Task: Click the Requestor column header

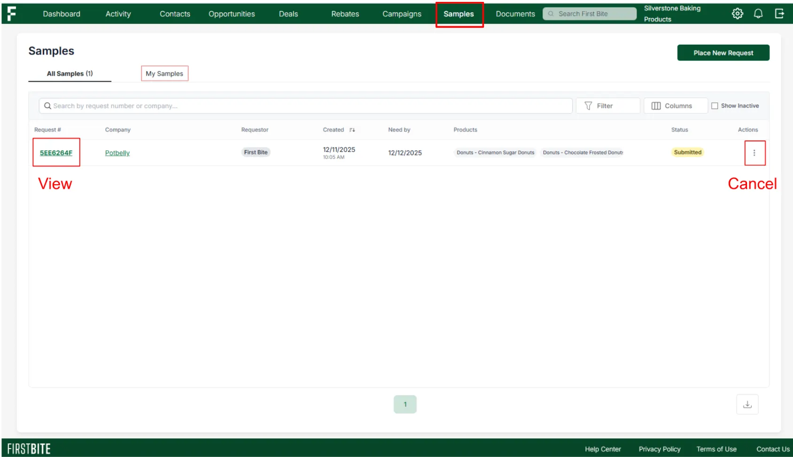Action: coord(255,130)
